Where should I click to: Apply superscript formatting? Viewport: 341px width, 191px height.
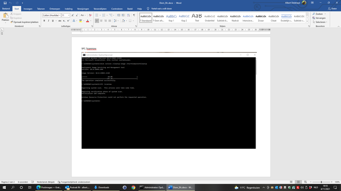pyautogui.click(x=68, y=21)
